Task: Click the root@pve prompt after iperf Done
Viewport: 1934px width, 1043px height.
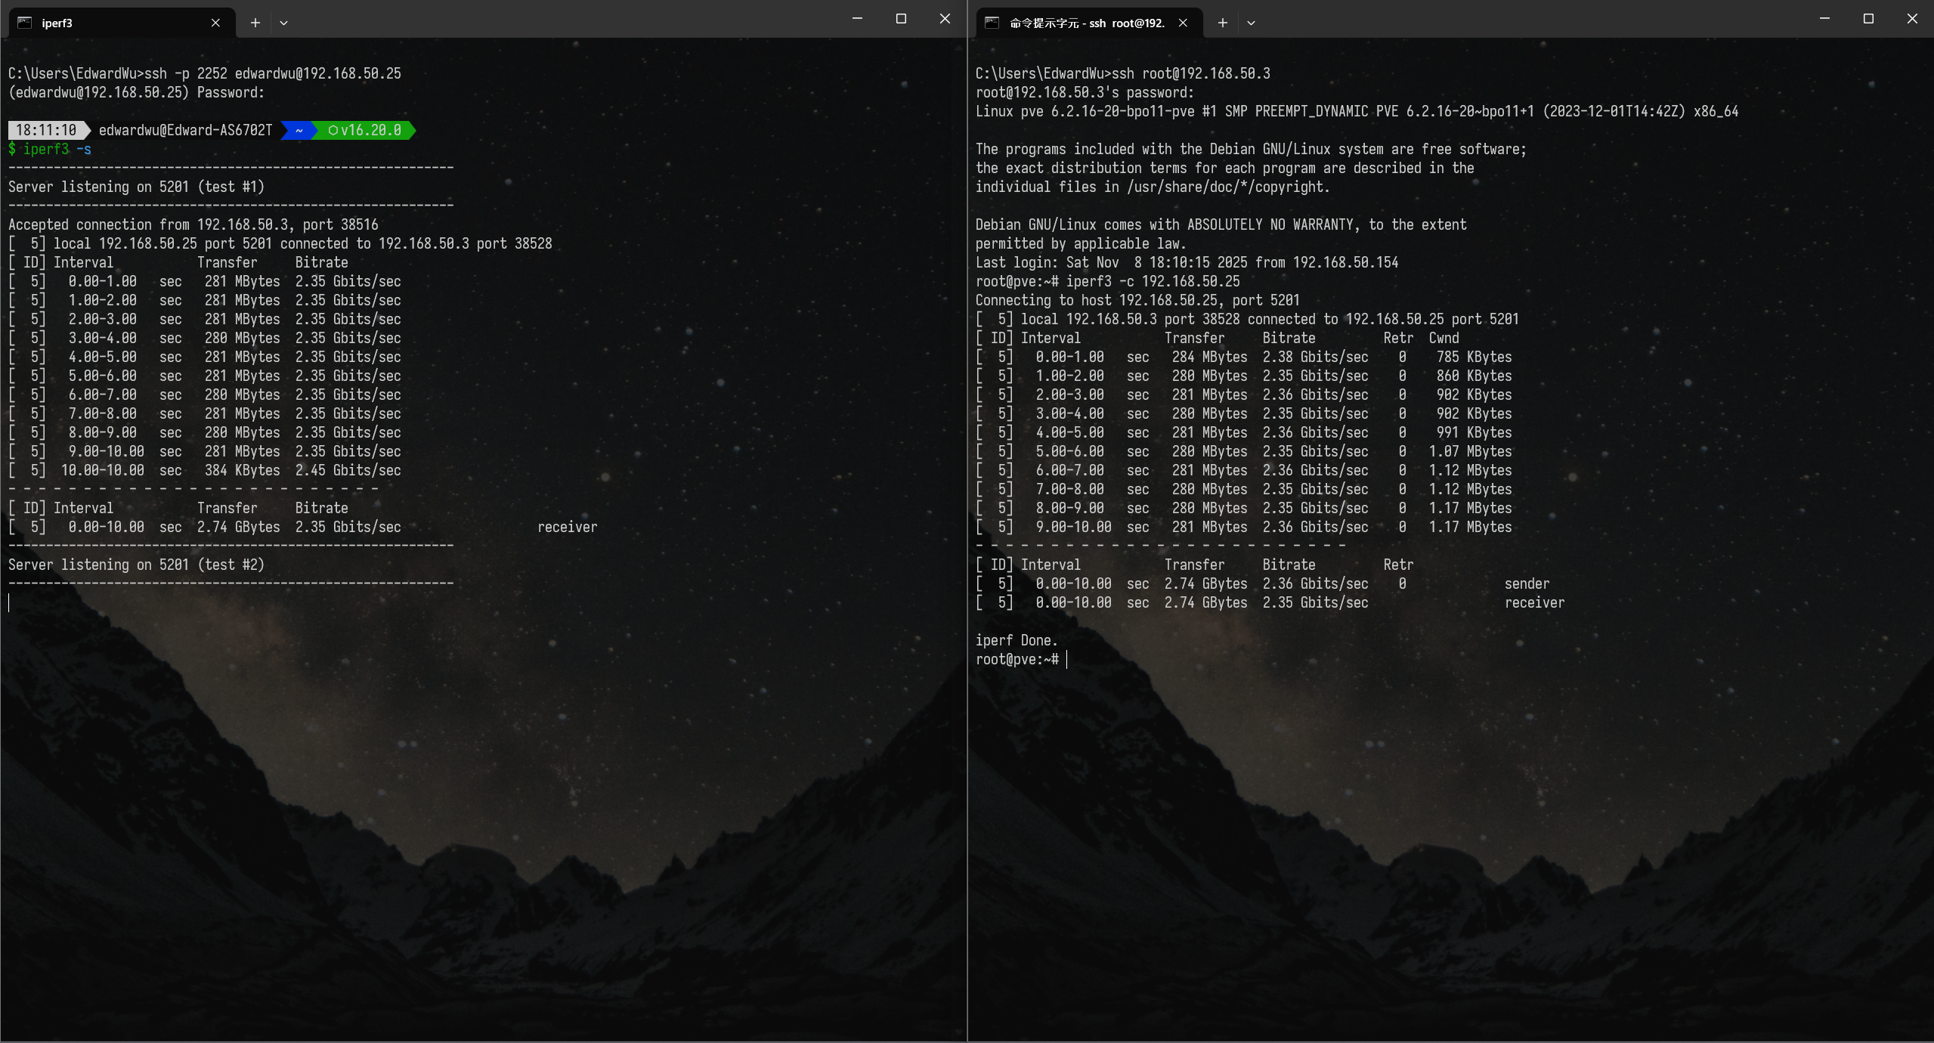Action: [x=1017, y=659]
